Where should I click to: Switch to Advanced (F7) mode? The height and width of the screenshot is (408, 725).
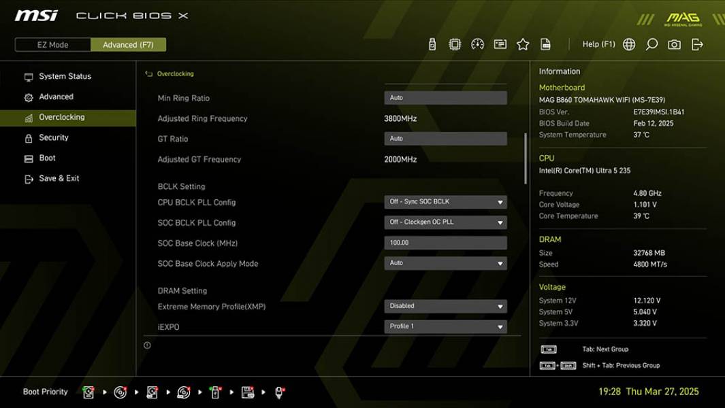[x=128, y=45]
